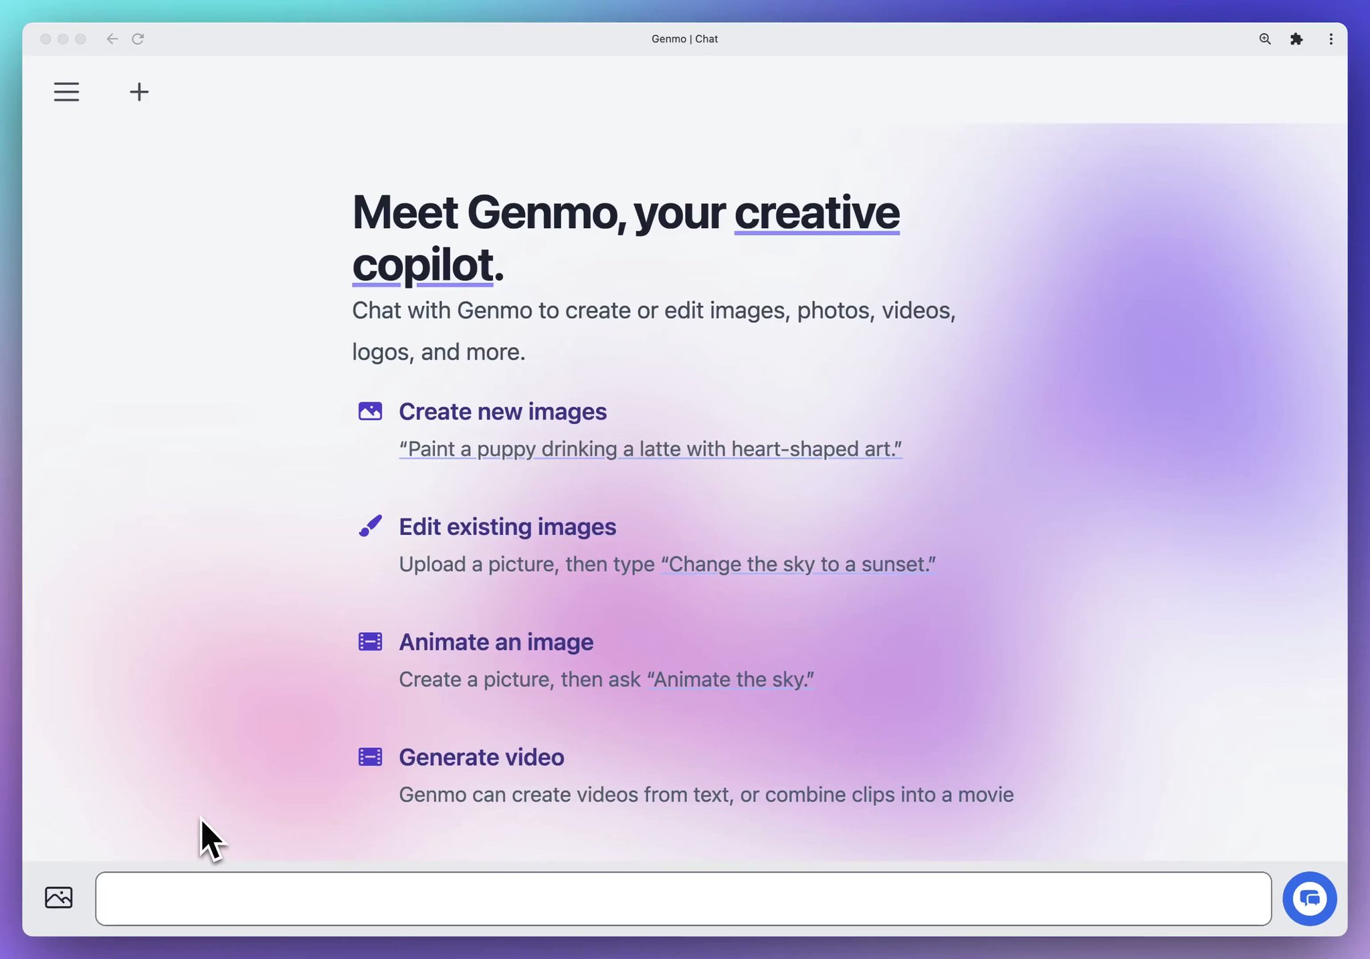This screenshot has width=1370, height=959.
Task: Select the paintbrush icon beside Edit existing images
Action: pos(369,526)
